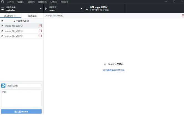This screenshot has width=184, height=121.
Task: Toggle the checkbox for .merge_file_a15516
Action: point(2,31)
